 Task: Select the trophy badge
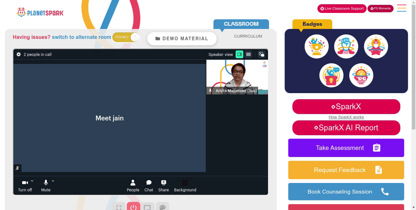(317, 47)
